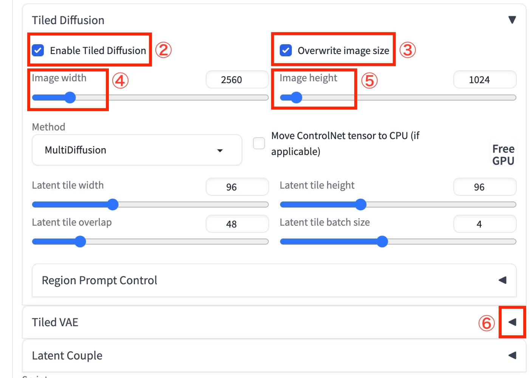Click the Image height slider handle
The height and width of the screenshot is (378, 530).
(296, 98)
